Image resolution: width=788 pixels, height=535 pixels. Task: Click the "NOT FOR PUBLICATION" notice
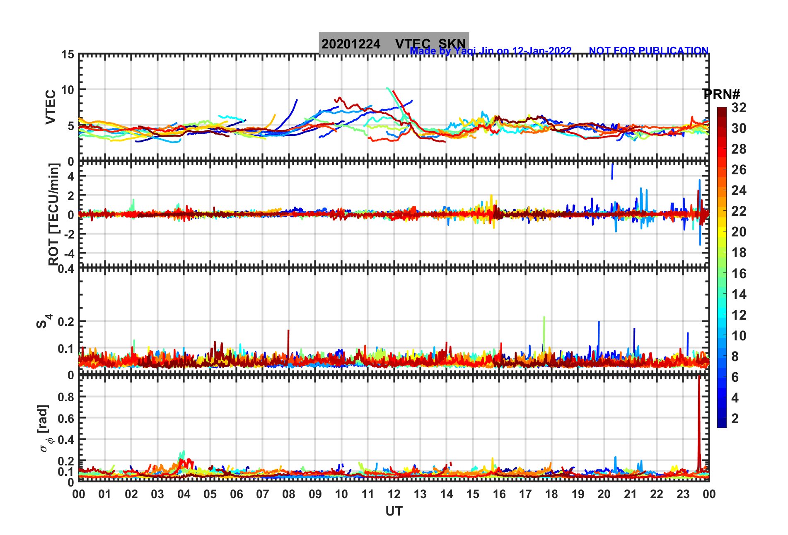point(648,51)
